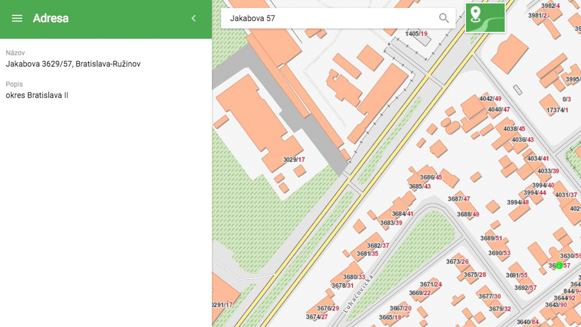Image resolution: width=581 pixels, height=327 pixels.
Task: Click building label 4040/47
Action: 499,110
